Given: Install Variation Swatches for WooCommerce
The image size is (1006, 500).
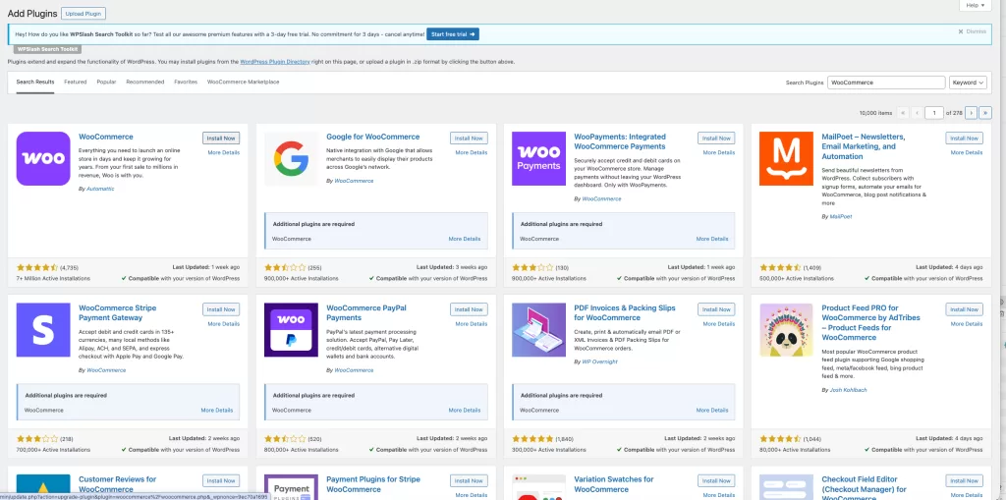Looking at the screenshot, I should (x=716, y=480).
